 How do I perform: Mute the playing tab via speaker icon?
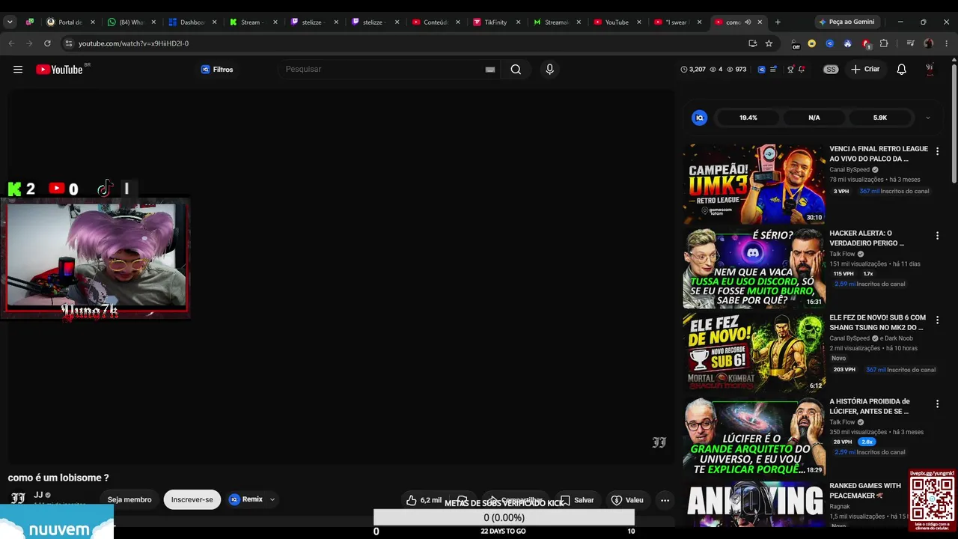coord(748,22)
